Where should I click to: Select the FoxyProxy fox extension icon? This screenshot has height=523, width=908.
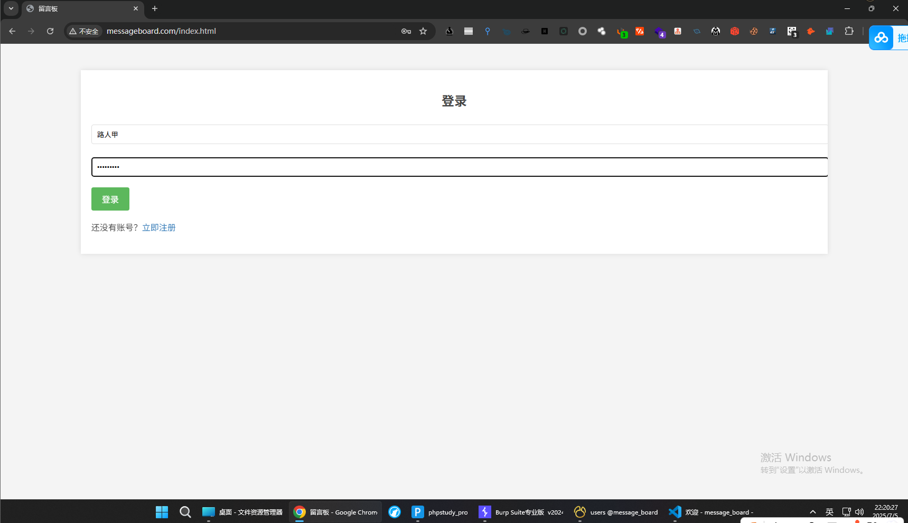[811, 31]
